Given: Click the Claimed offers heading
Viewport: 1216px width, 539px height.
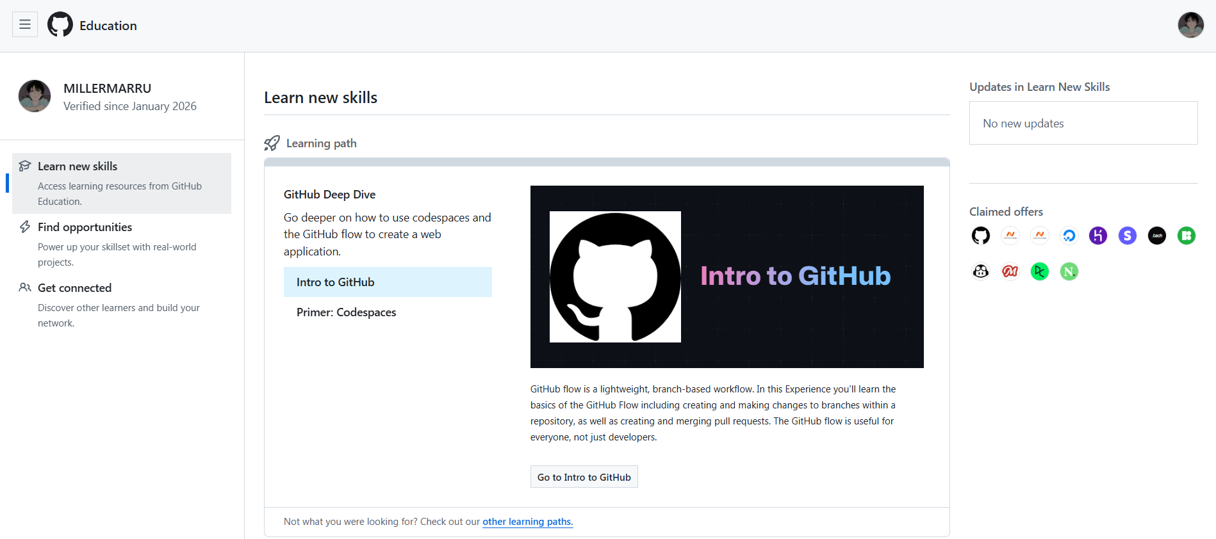Looking at the screenshot, I should click(x=1006, y=212).
